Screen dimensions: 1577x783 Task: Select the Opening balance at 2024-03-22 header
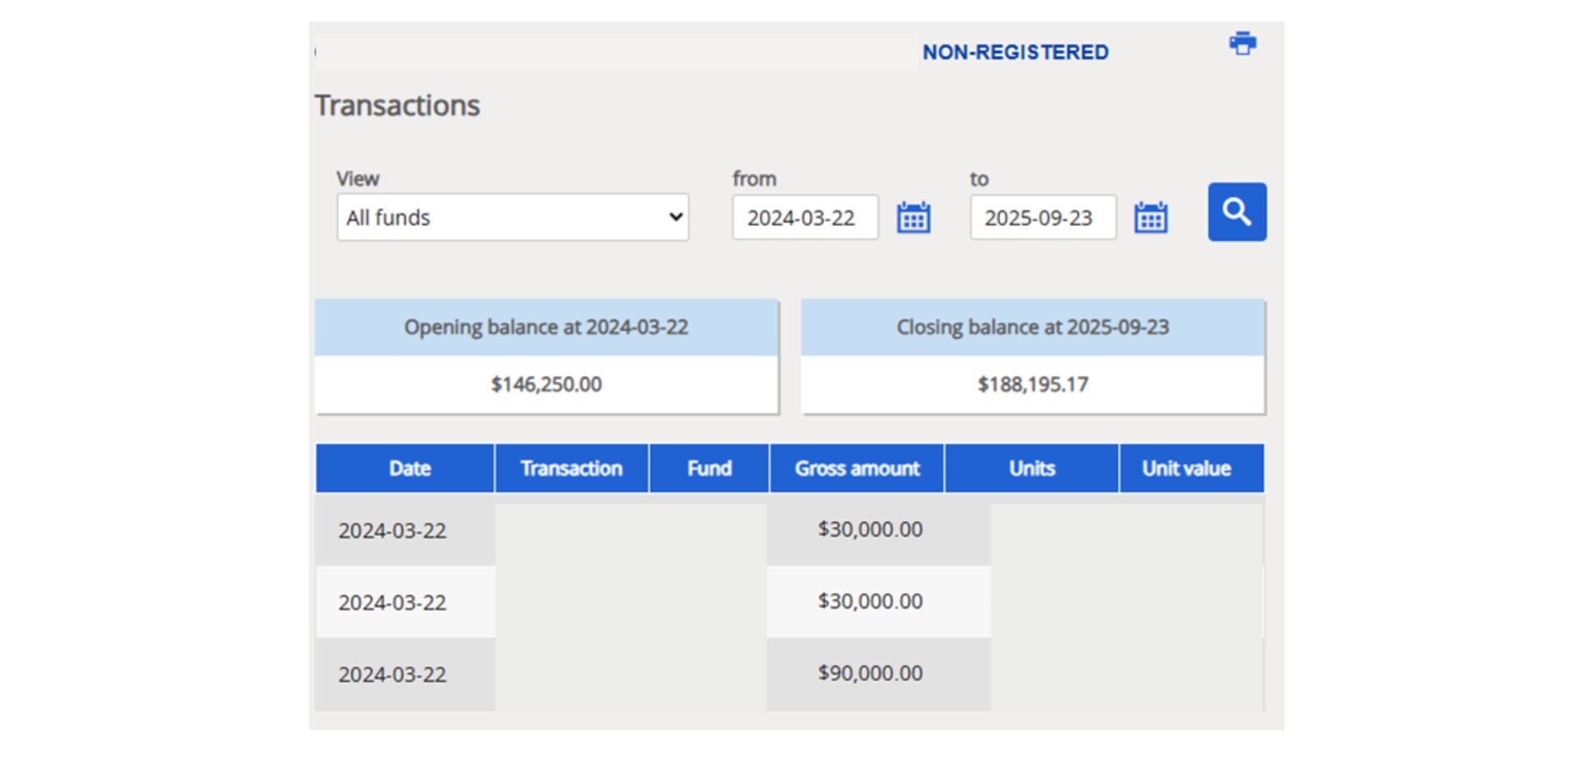pyautogui.click(x=546, y=327)
